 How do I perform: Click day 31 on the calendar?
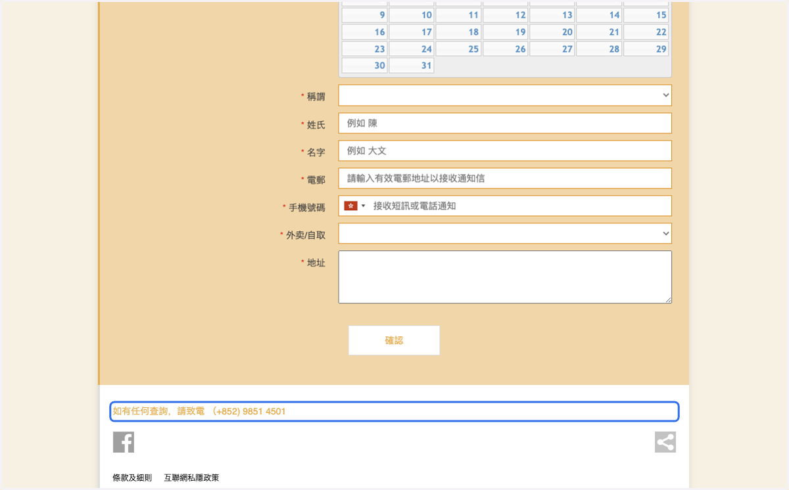tap(411, 66)
